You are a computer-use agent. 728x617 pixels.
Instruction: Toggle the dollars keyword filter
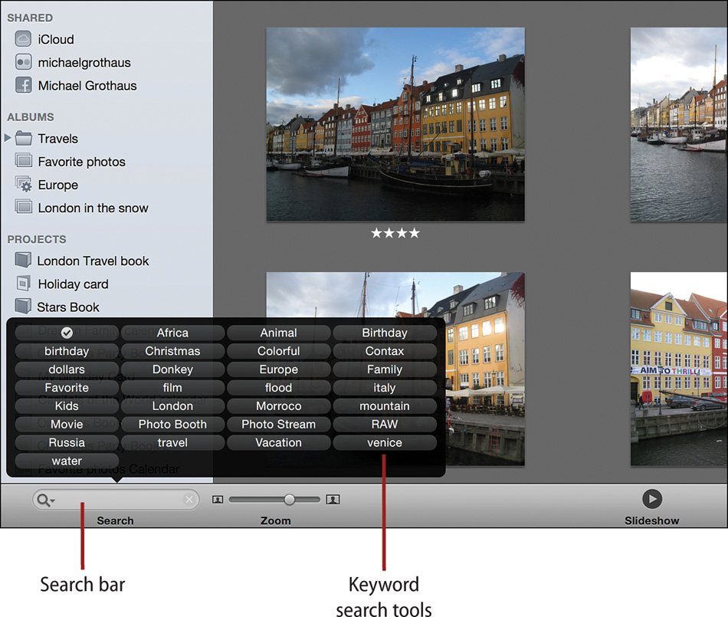coord(67,369)
